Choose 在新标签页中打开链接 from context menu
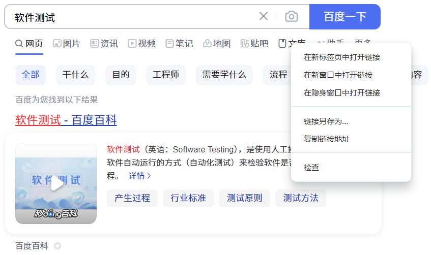The width and height of the screenshot is (431, 255). [x=351, y=57]
